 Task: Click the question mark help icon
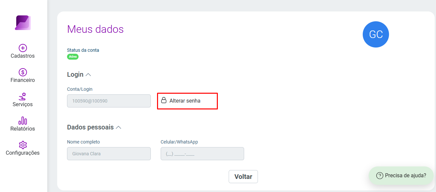379,176
